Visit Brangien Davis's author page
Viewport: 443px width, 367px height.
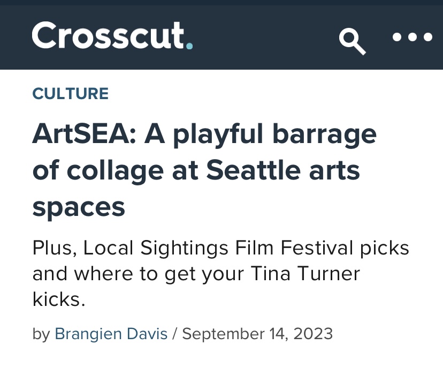tap(111, 333)
